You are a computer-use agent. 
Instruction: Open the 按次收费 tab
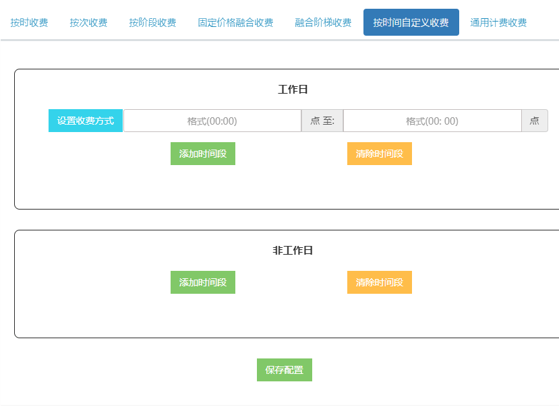pos(88,23)
